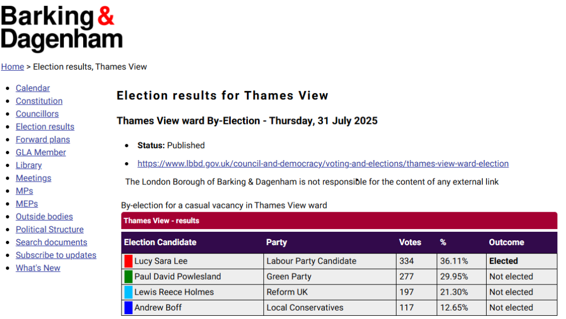
Task: Open Search documents
Action: coord(51,242)
